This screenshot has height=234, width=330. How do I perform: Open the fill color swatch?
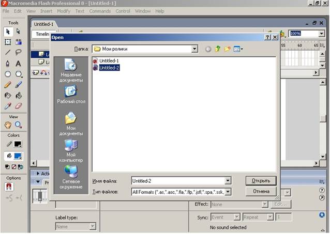18,156
